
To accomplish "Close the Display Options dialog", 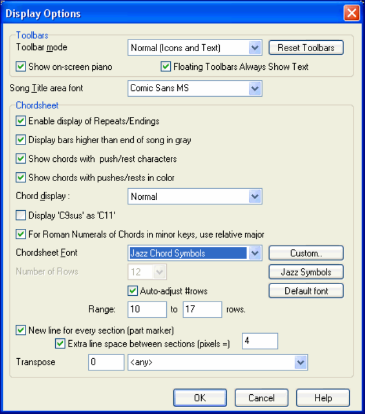I will 352,13.
